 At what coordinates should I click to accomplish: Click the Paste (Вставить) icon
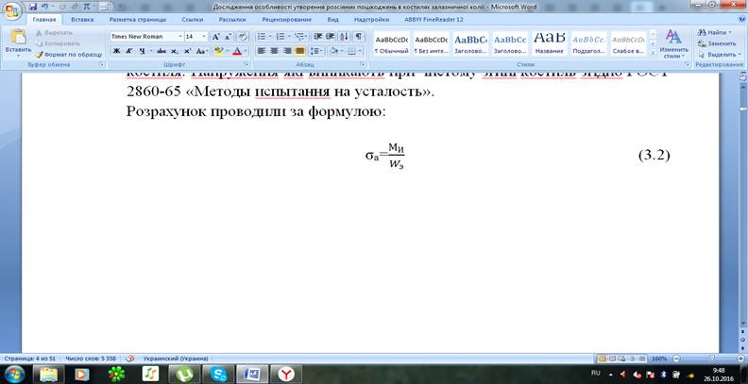[x=17, y=40]
